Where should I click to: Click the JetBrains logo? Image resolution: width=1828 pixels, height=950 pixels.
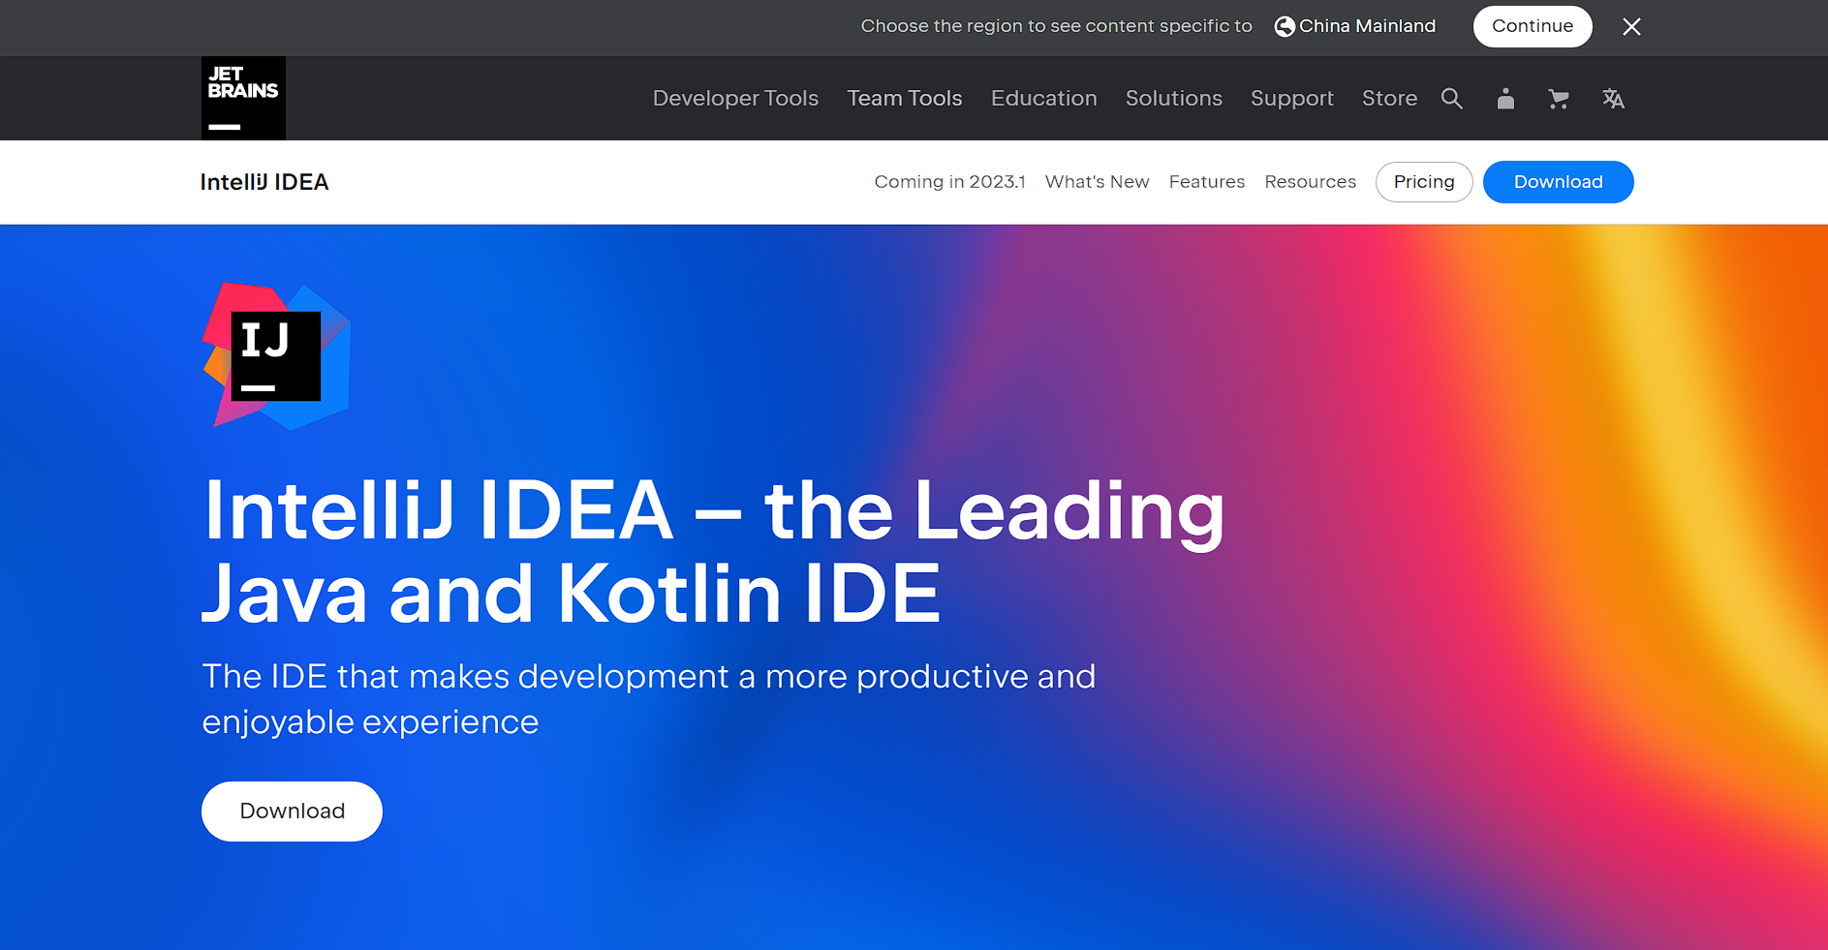coord(243,98)
